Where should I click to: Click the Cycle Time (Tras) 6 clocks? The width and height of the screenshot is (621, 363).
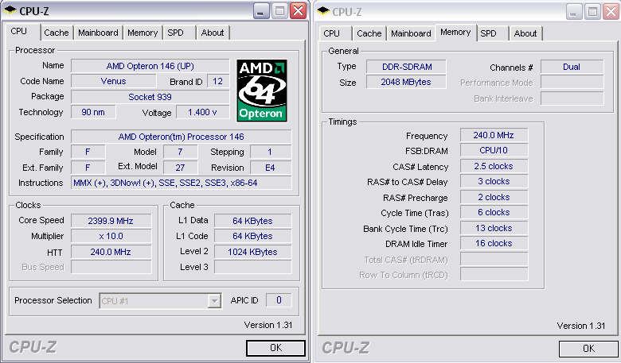[494, 213]
